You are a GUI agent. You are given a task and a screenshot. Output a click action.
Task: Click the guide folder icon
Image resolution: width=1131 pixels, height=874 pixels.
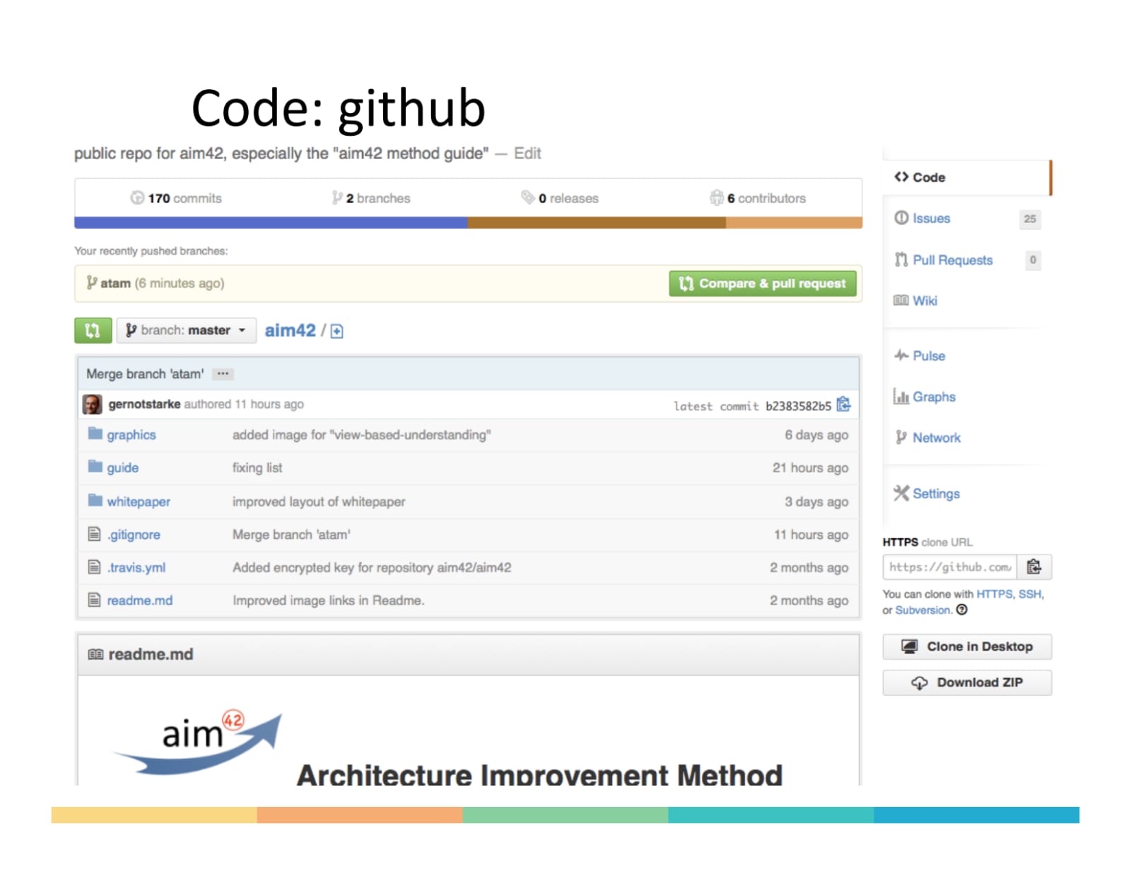tap(95, 466)
